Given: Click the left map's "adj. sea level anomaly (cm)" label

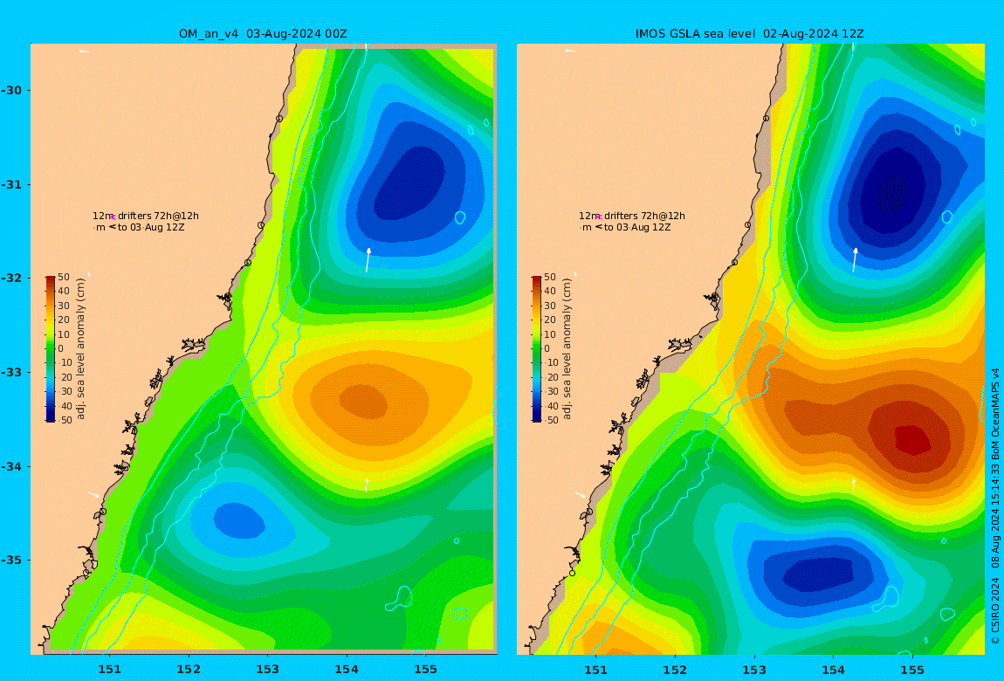Looking at the screenshot, I should [80, 349].
